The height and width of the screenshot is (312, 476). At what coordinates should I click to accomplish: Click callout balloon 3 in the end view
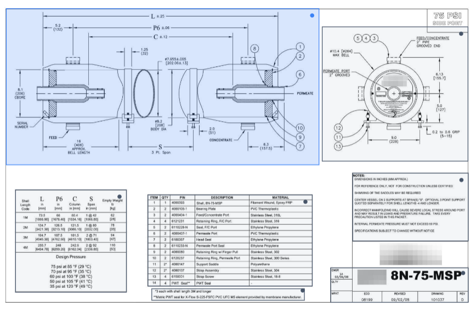tap(375, 38)
